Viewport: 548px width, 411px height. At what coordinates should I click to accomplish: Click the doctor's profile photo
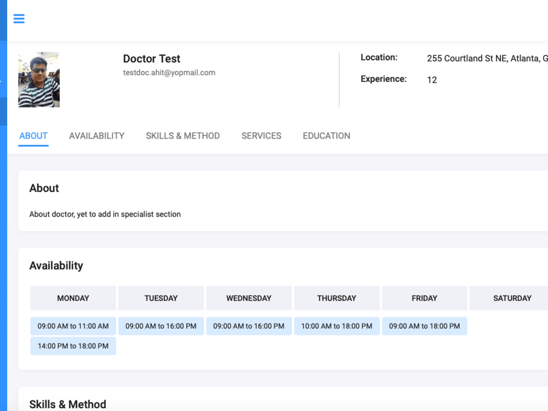[x=39, y=79]
